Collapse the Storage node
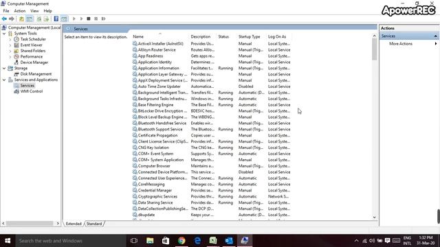The image size is (440, 247). pyautogui.click(x=4, y=68)
